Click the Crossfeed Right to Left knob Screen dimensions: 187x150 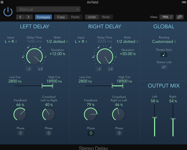(119, 114)
